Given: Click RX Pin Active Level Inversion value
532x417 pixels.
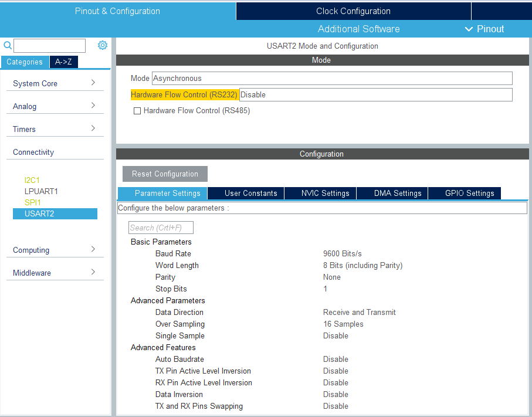Looking at the screenshot, I should click(336, 383).
